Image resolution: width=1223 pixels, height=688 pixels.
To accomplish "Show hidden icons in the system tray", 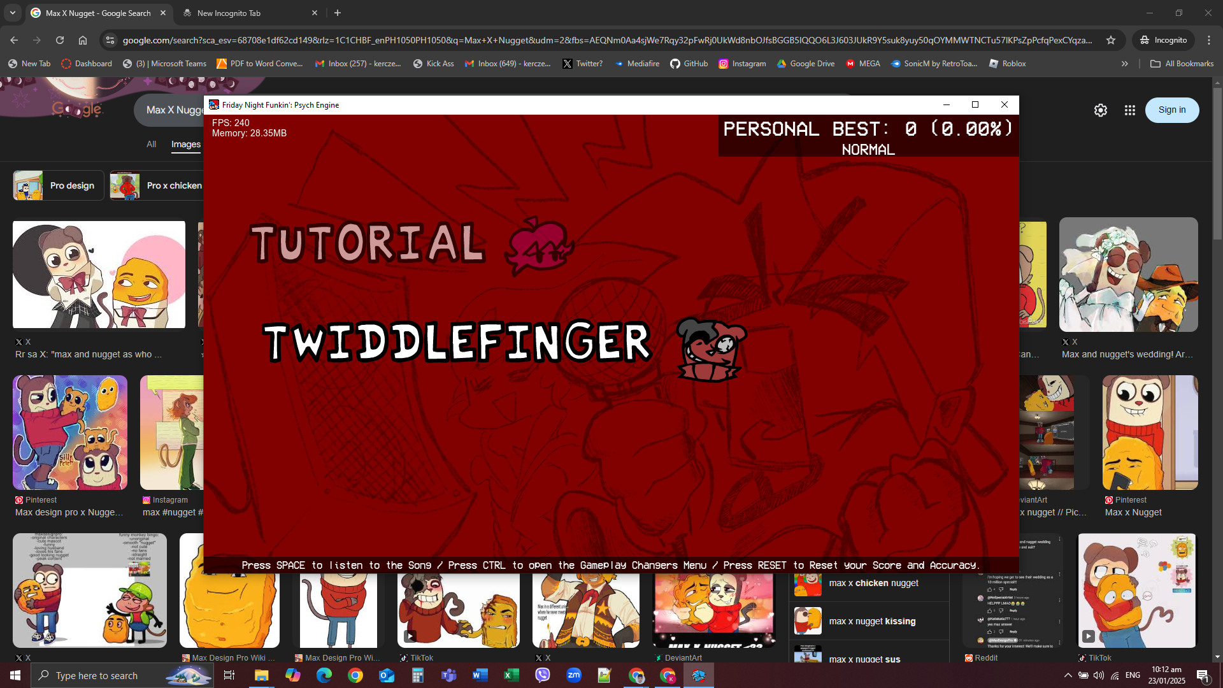I will pyautogui.click(x=1068, y=675).
